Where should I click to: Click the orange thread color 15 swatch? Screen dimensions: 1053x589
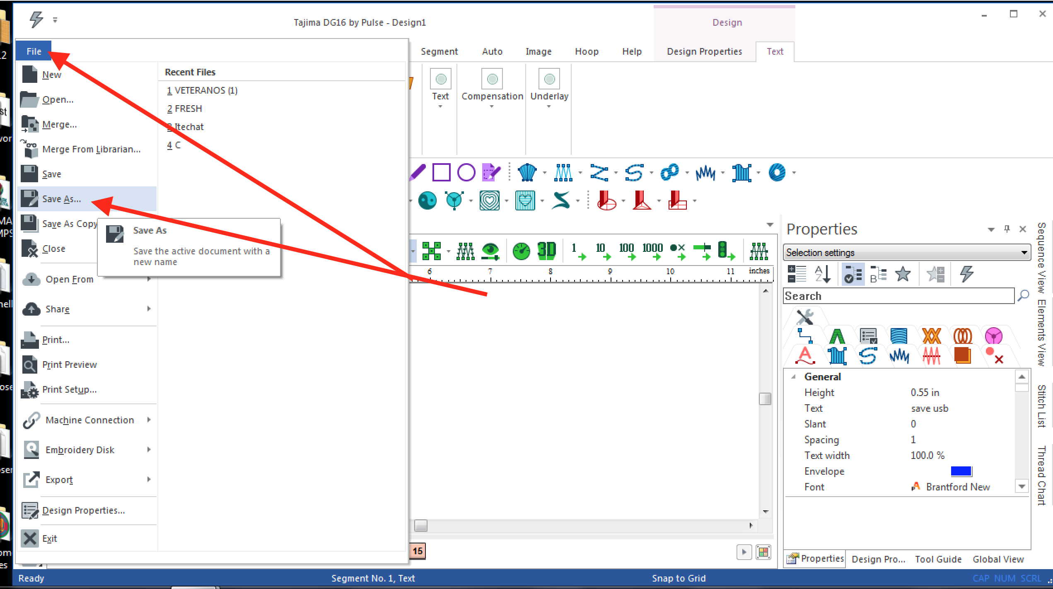click(x=418, y=551)
